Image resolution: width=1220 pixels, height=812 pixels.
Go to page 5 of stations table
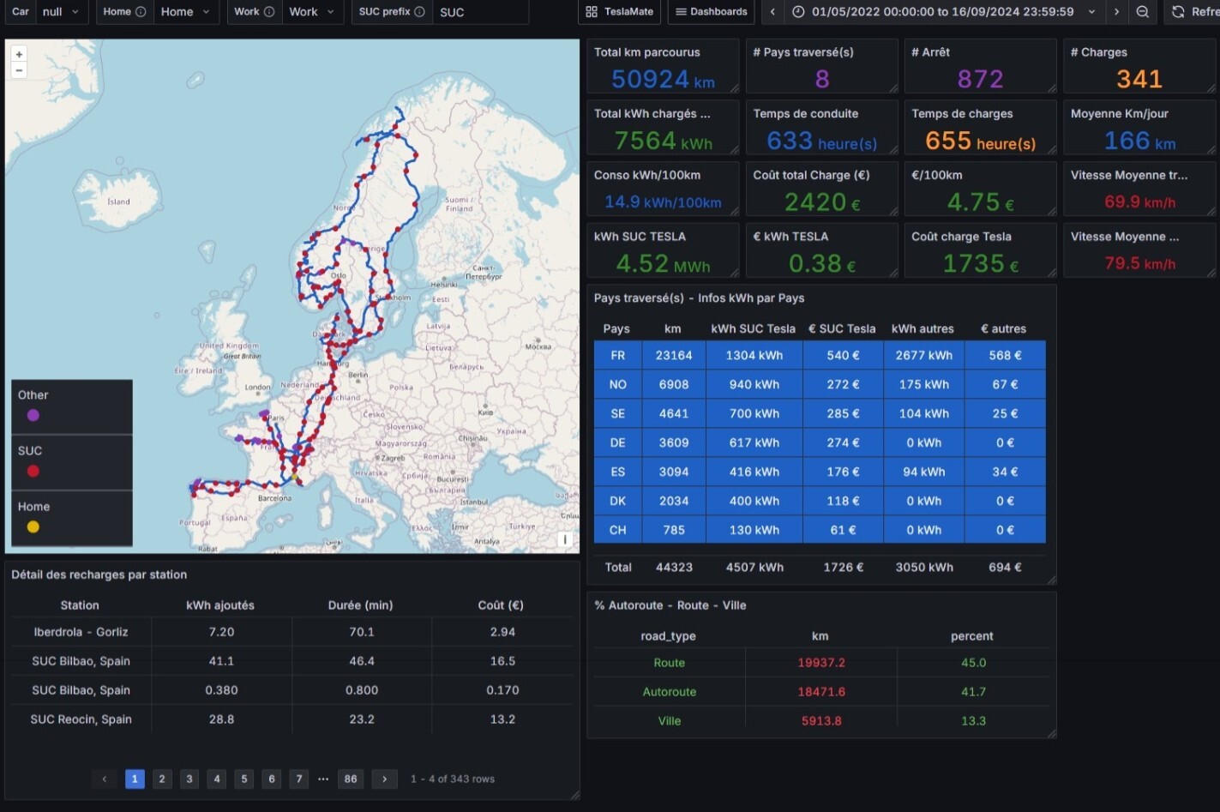tap(244, 779)
